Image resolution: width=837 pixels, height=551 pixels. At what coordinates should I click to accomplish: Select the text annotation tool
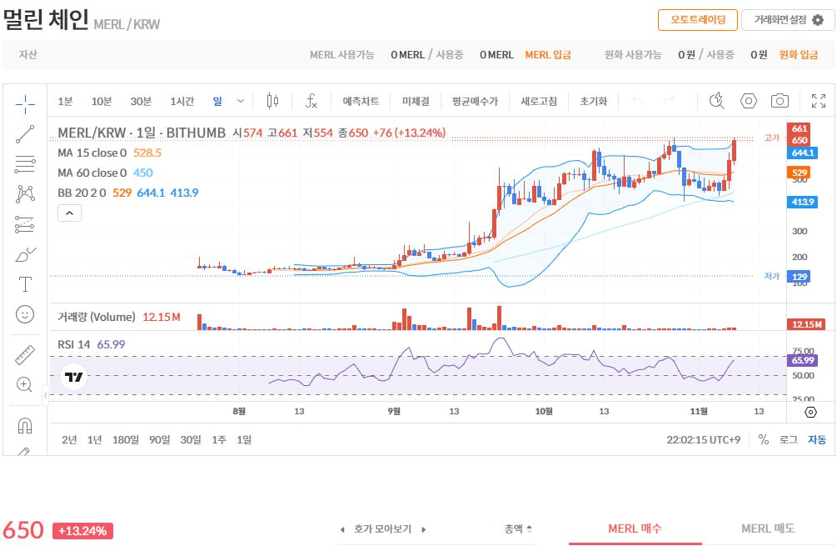pos(25,283)
